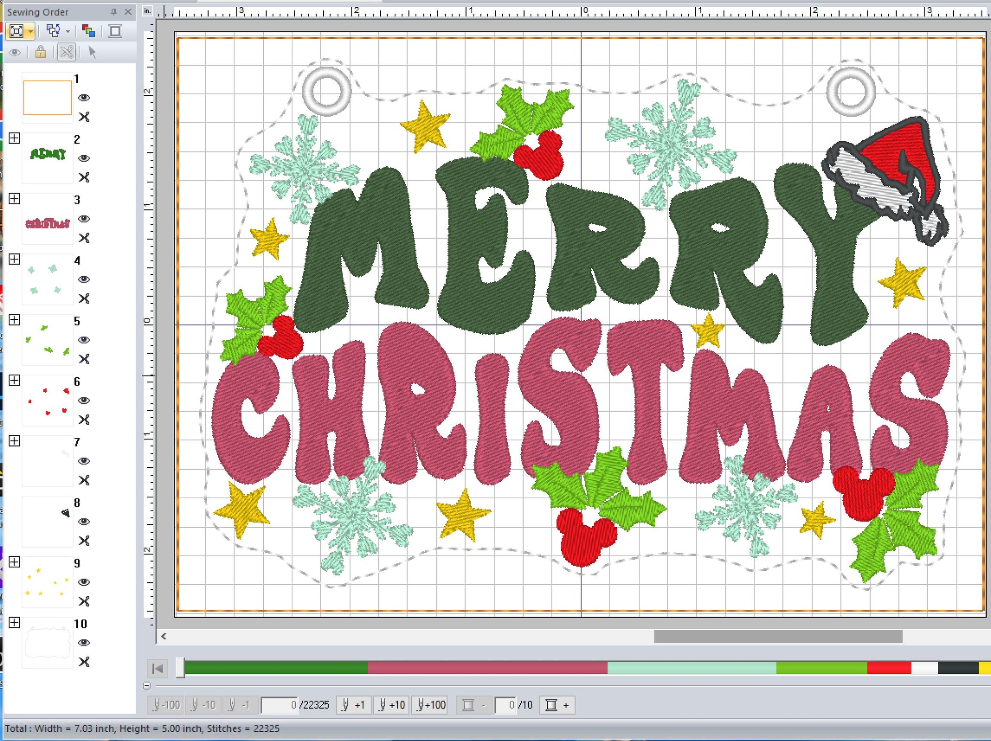Click the thread spool frame icon in toolbar

[x=115, y=31]
